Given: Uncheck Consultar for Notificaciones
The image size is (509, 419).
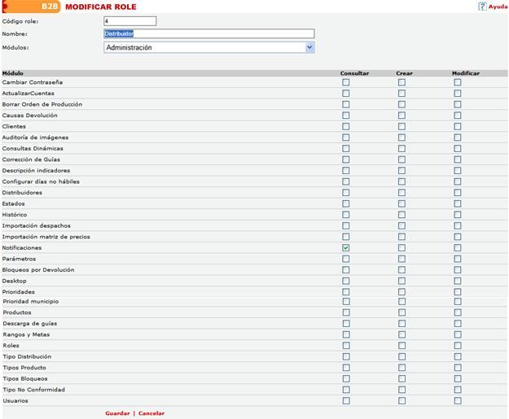Looking at the screenshot, I should (x=346, y=247).
